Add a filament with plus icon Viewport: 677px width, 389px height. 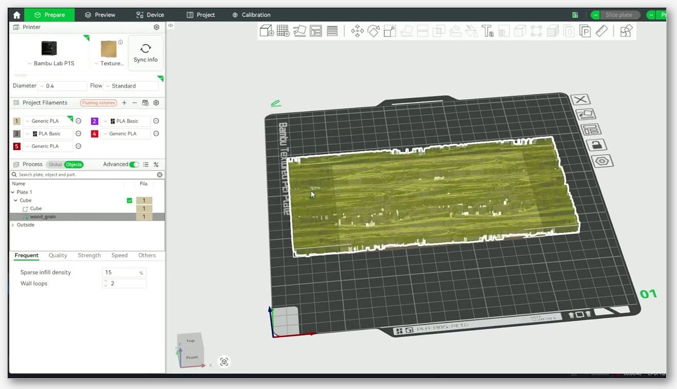point(124,103)
